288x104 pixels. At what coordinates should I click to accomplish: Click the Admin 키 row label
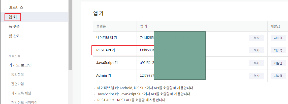(104, 75)
